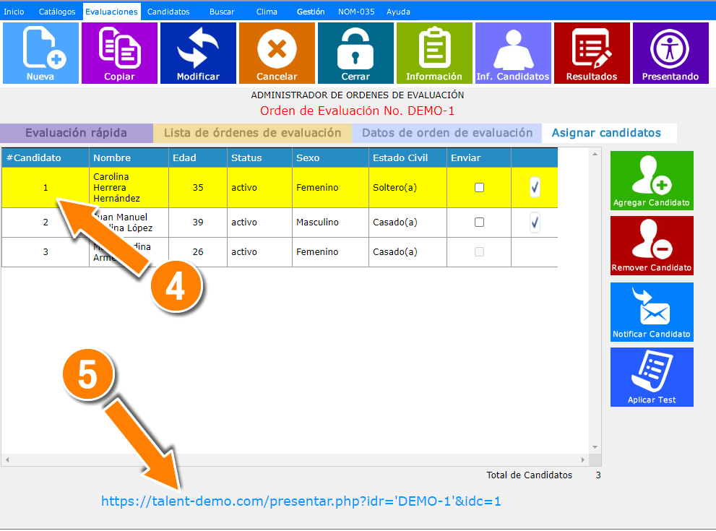Image resolution: width=716 pixels, height=531 pixels.
Task: Open the Información clipboard icon
Action: click(x=434, y=53)
